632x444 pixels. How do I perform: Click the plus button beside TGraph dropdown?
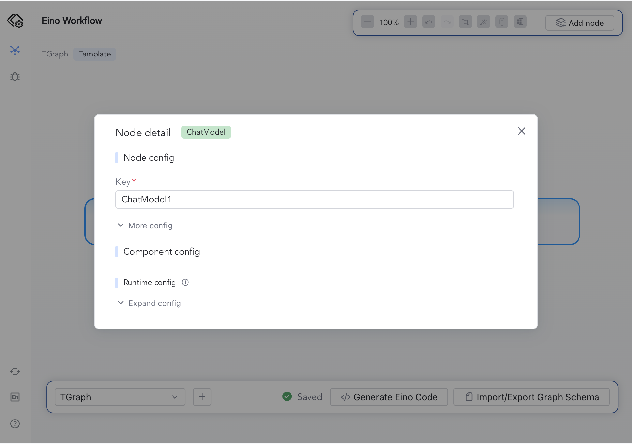click(x=202, y=397)
